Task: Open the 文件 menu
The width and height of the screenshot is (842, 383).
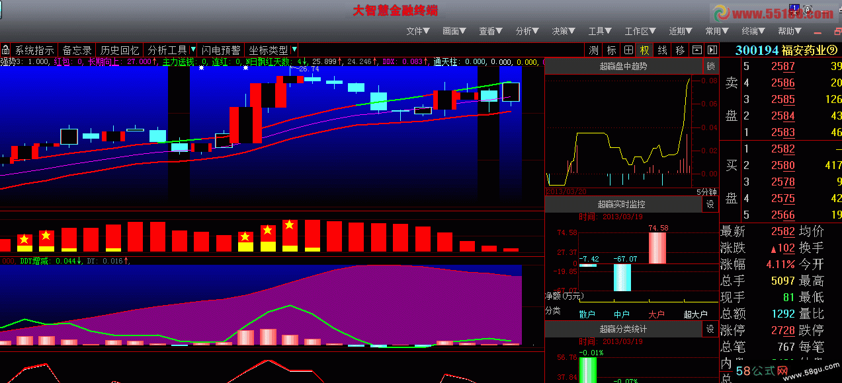Action: pyautogui.click(x=417, y=31)
